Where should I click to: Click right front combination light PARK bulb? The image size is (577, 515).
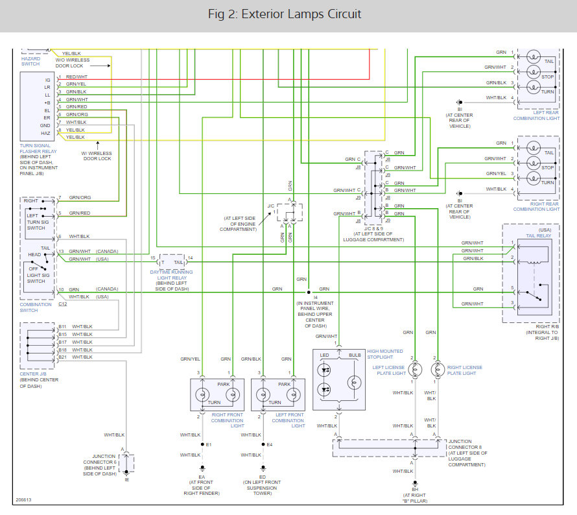click(232, 395)
